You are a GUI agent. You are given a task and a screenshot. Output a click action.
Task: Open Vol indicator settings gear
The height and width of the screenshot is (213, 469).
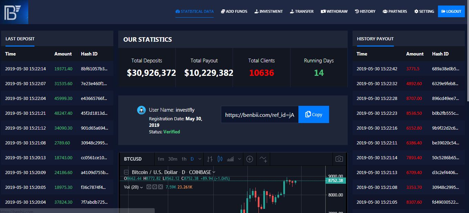[154, 187]
